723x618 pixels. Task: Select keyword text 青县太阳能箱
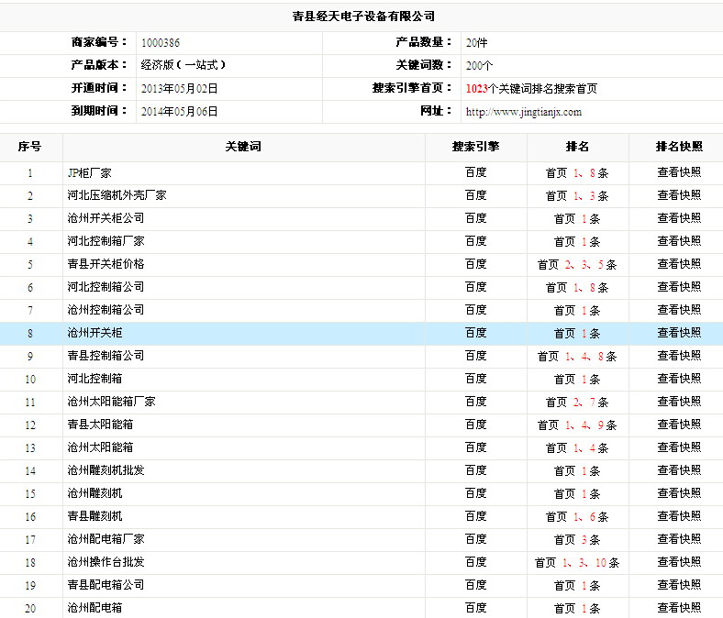(x=100, y=425)
